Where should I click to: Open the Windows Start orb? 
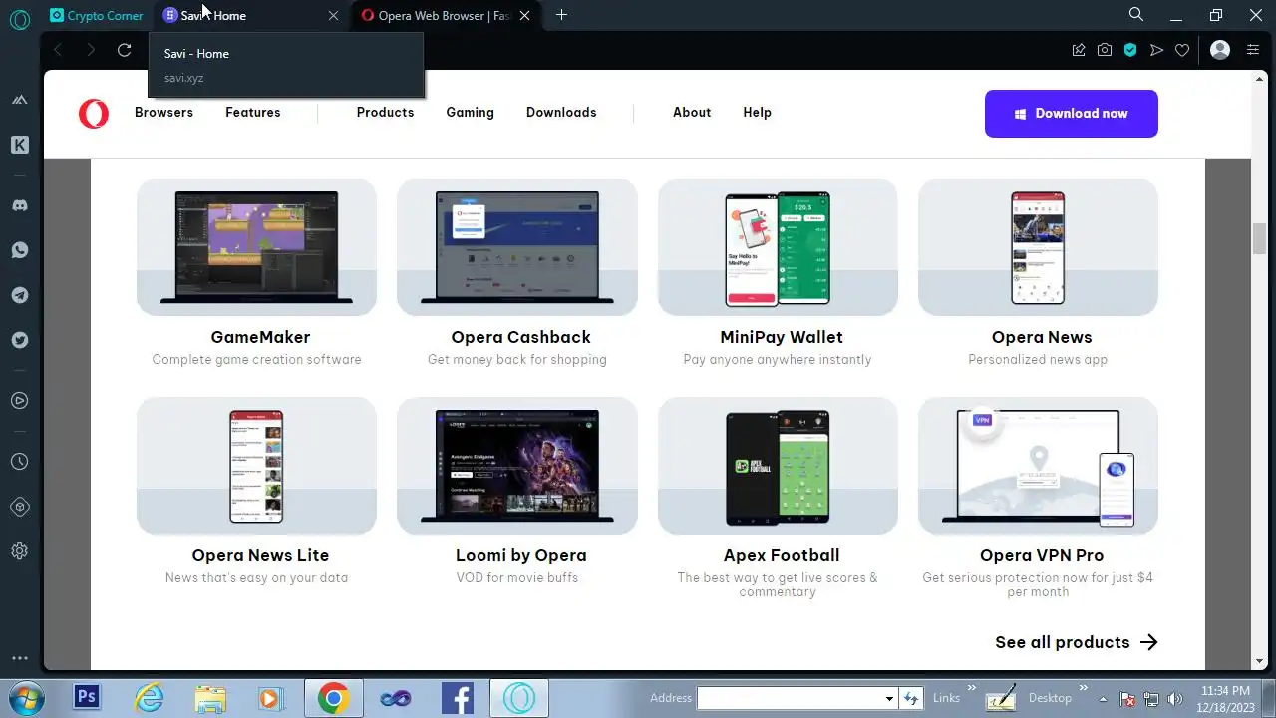24,698
